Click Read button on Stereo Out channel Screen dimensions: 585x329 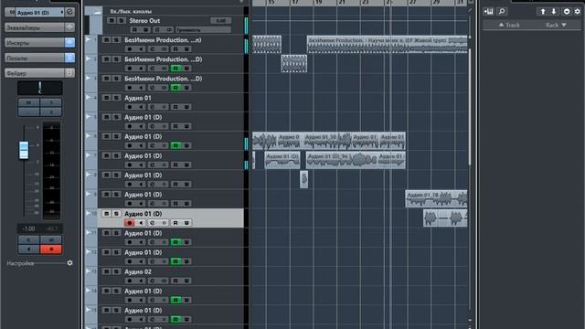134,29
